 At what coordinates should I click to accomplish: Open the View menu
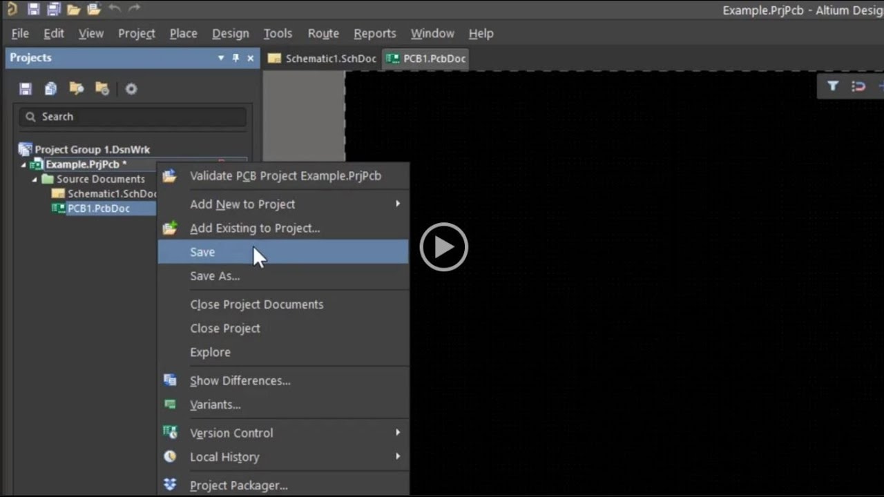coord(91,33)
